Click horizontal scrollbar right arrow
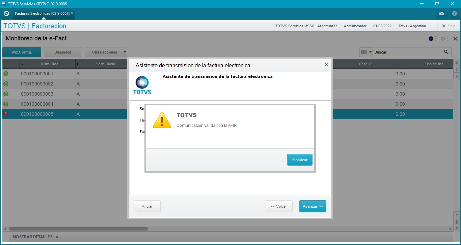The height and width of the screenshot is (245, 461). (x=451, y=229)
